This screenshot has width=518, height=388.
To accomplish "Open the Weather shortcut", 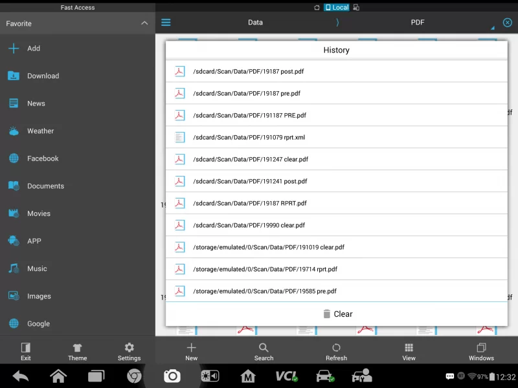I will 40,131.
